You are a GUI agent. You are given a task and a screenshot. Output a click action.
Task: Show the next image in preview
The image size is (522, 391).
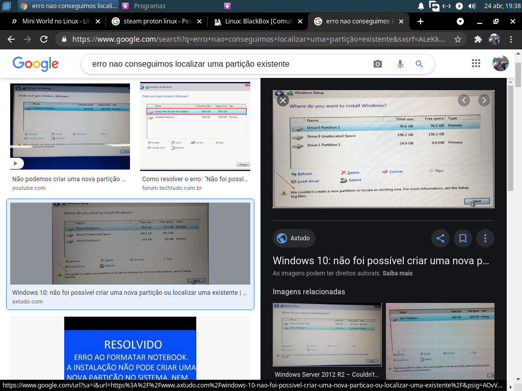pyautogui.click(x=484, y=100)
